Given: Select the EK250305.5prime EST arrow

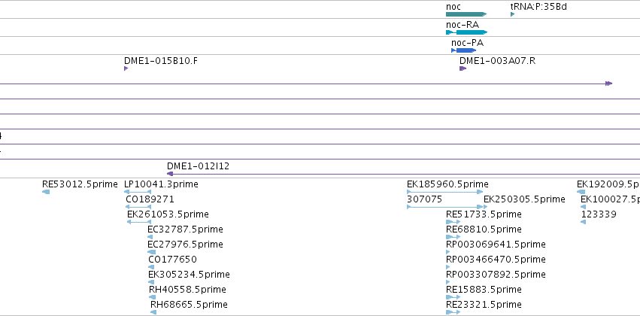Looking at the screenshot, I should 485,207.
